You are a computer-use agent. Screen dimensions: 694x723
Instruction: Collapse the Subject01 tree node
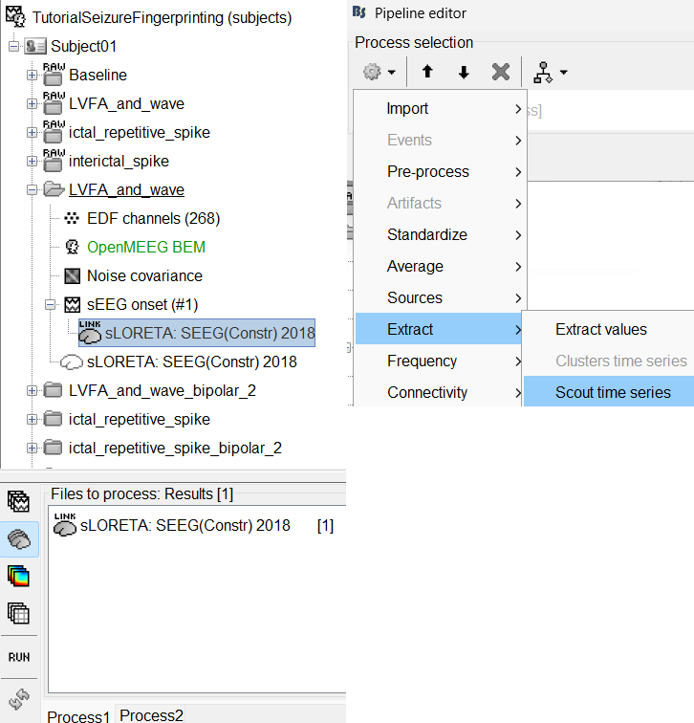point(13,47)
